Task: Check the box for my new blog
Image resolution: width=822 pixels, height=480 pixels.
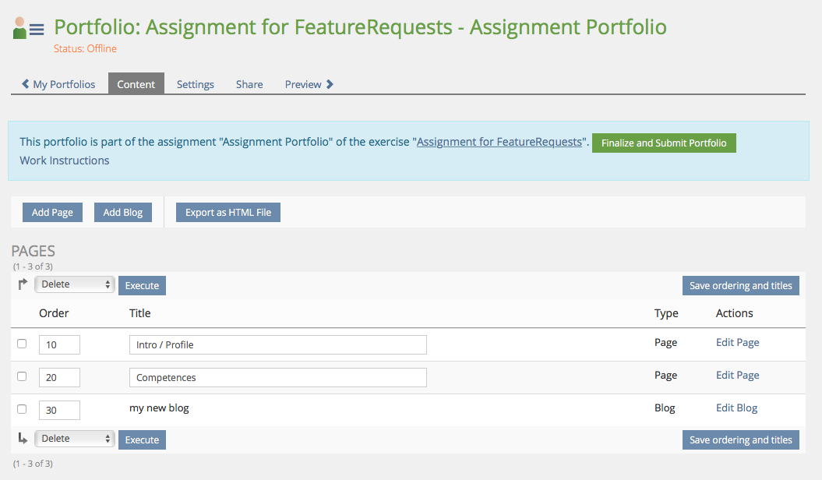Action: tap(22, 409)
